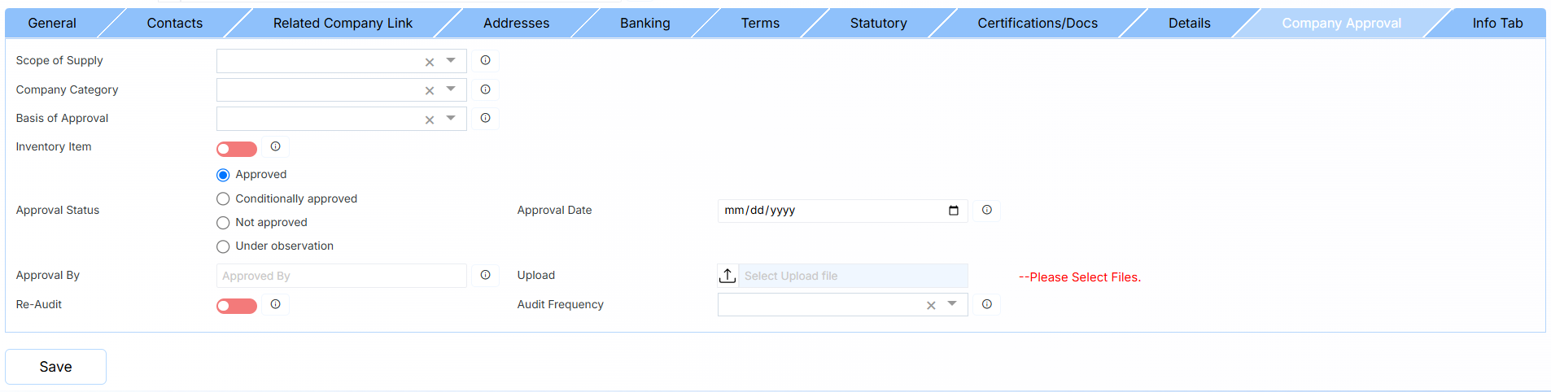Click the Select Upload file field
This screenshot has width=1551, height=392.
[x=852, y=276]
